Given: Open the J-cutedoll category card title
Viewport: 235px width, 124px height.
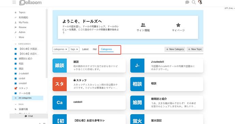Looking at the screenshot, I should click(157, 62).
